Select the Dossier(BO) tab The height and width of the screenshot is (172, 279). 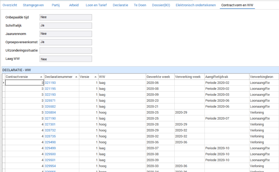(161, 5)
